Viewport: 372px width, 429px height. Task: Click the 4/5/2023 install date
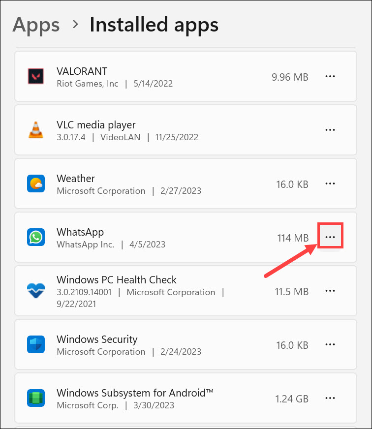click(147, 245)
